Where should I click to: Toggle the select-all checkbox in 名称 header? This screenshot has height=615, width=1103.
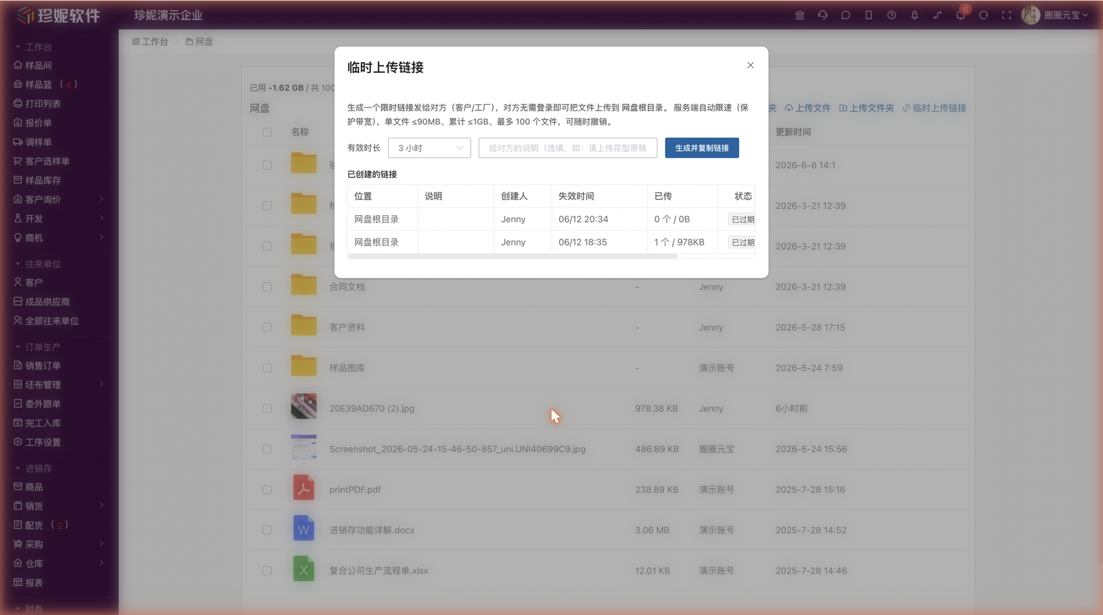tap(267, 132)
